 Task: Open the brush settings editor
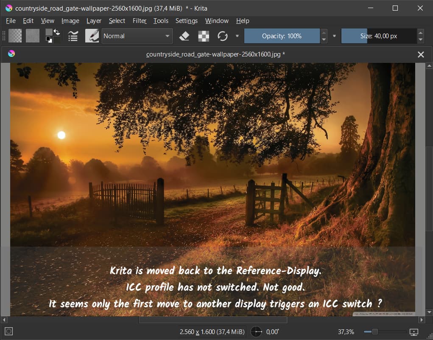pyautogui.click(x=73, y=36)
